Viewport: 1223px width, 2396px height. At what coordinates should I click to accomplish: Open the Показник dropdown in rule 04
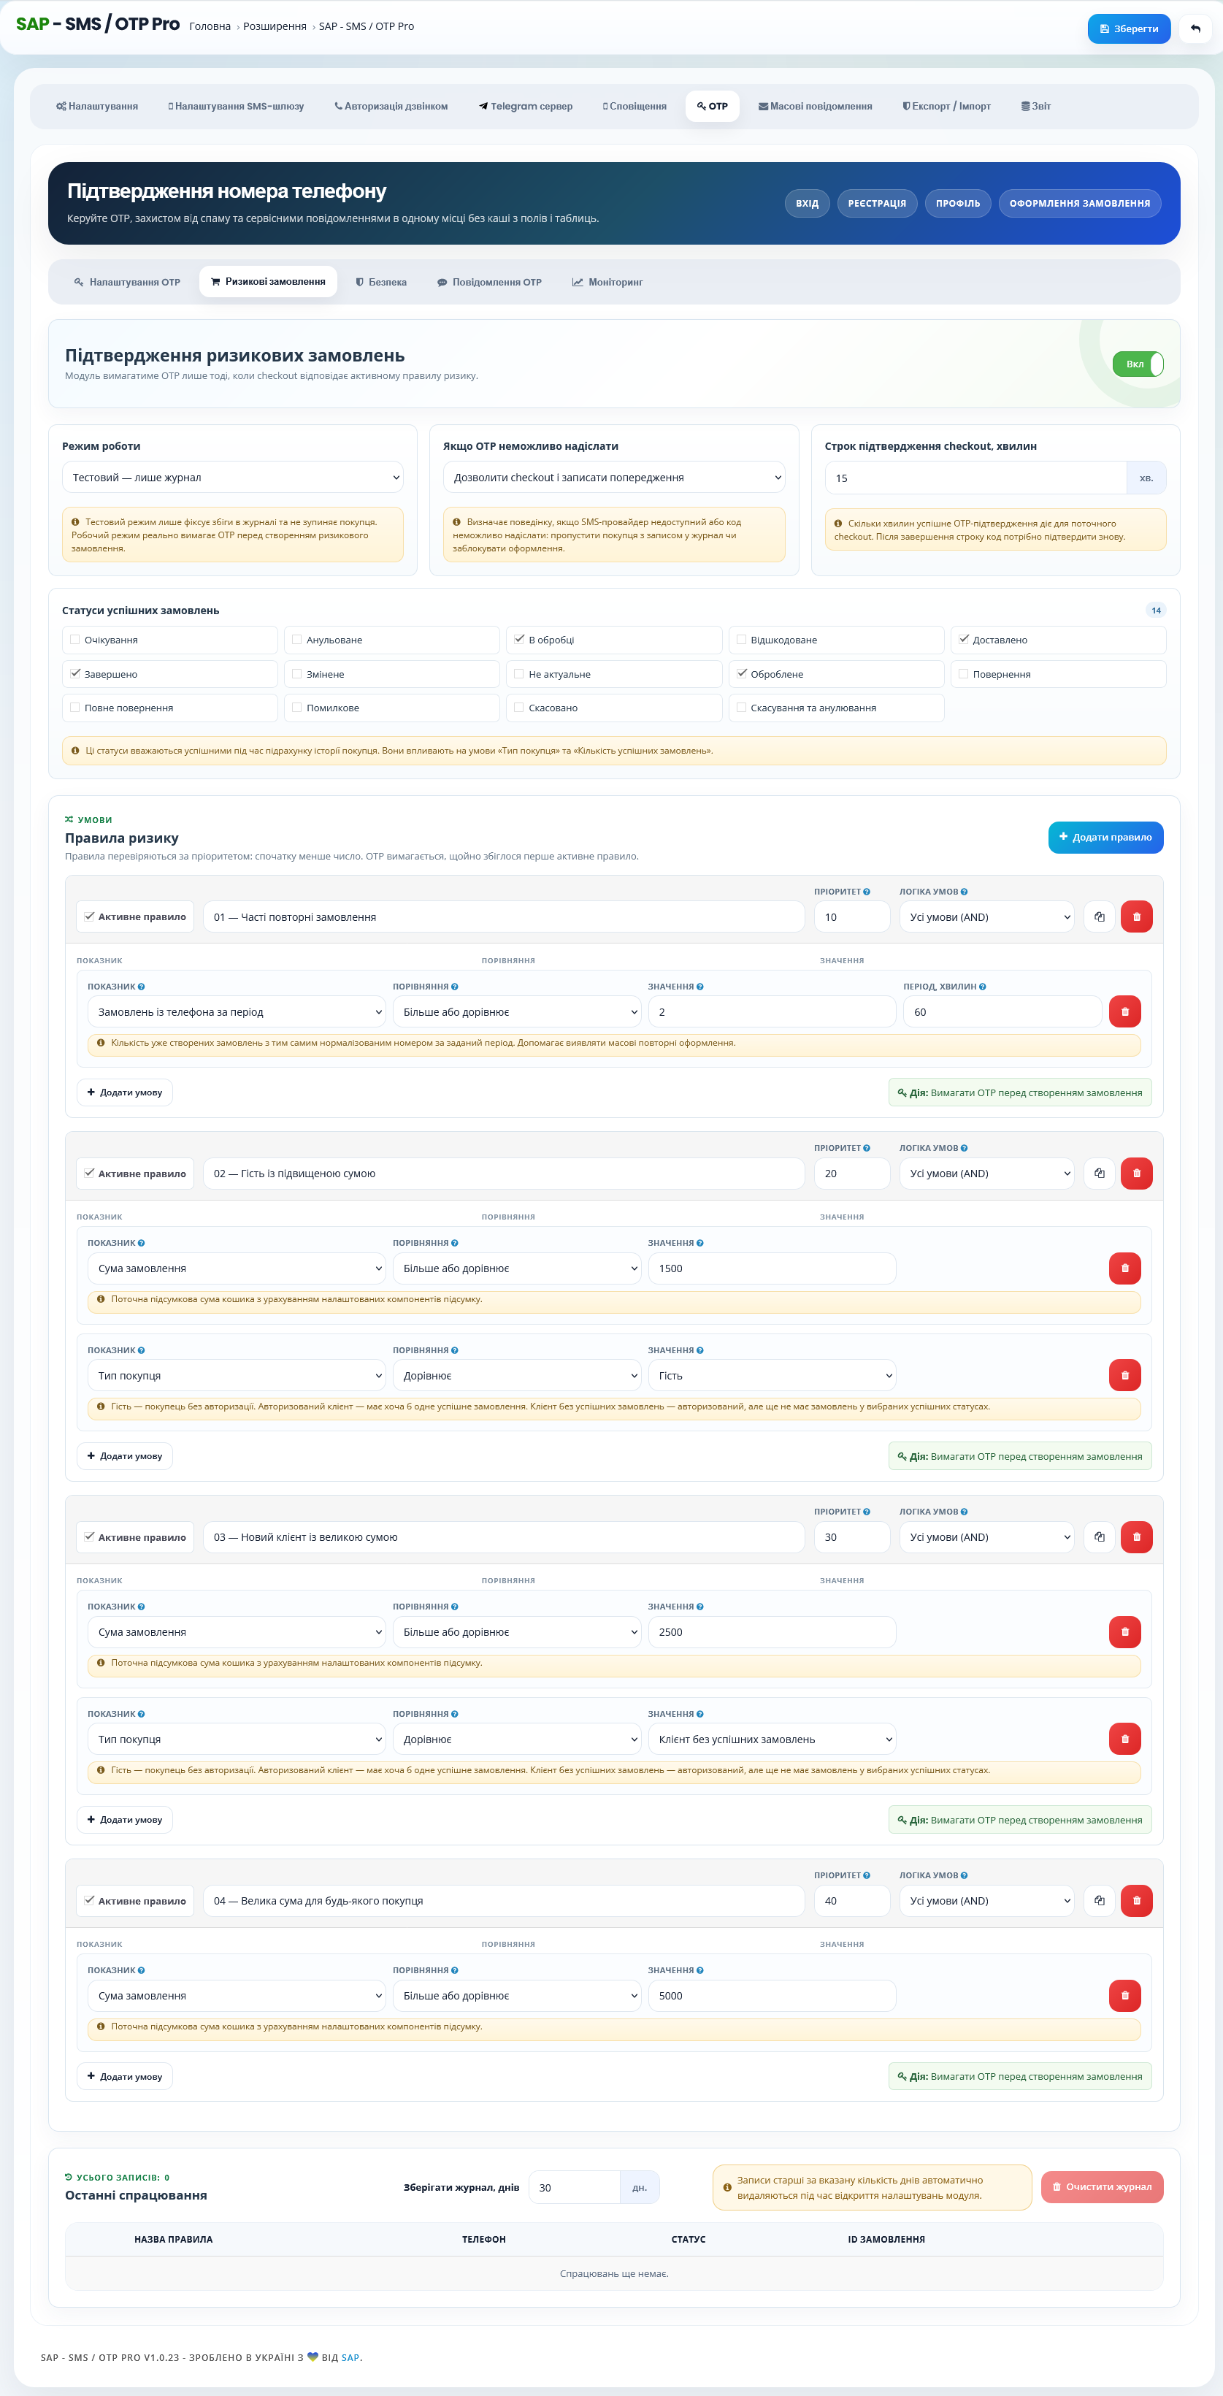point(237,1995)
